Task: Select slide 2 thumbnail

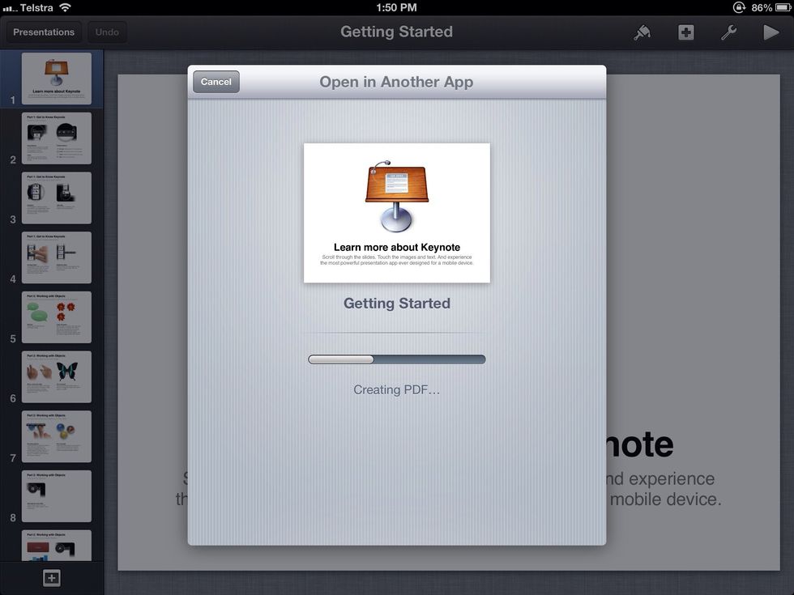Action: click(56, 138)
